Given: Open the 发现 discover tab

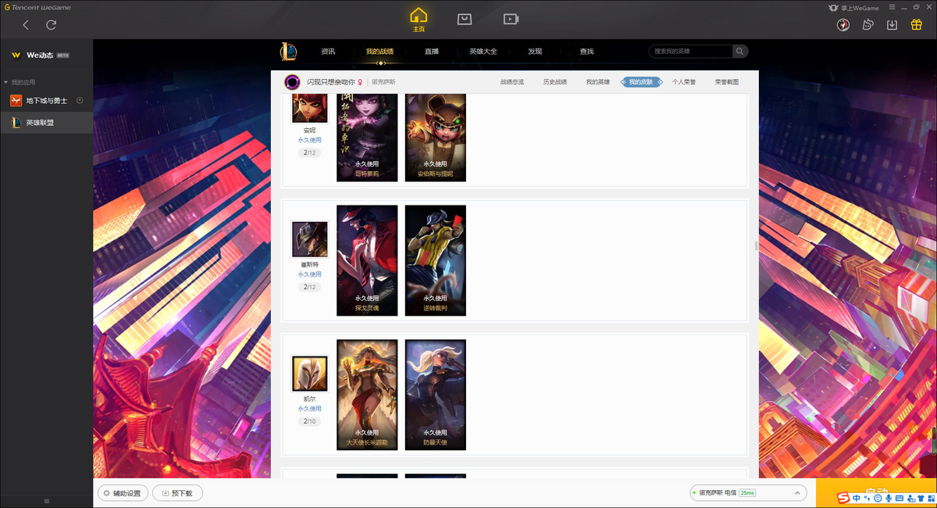Looking at the screenshot, I should (535, 52).
